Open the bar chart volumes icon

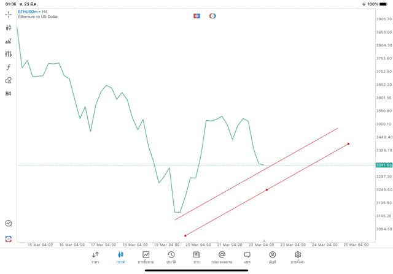9,41
